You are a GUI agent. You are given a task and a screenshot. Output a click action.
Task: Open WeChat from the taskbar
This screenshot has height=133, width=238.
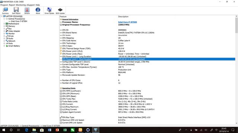(x=73, y=130)
